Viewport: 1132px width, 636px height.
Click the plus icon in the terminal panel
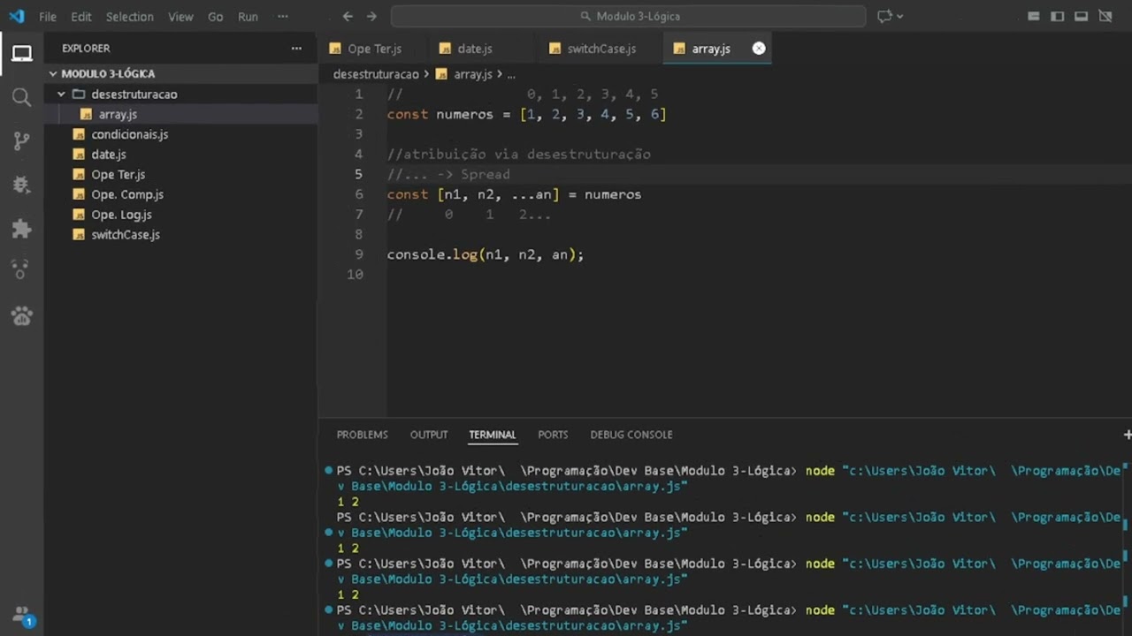click(1127, 435)
